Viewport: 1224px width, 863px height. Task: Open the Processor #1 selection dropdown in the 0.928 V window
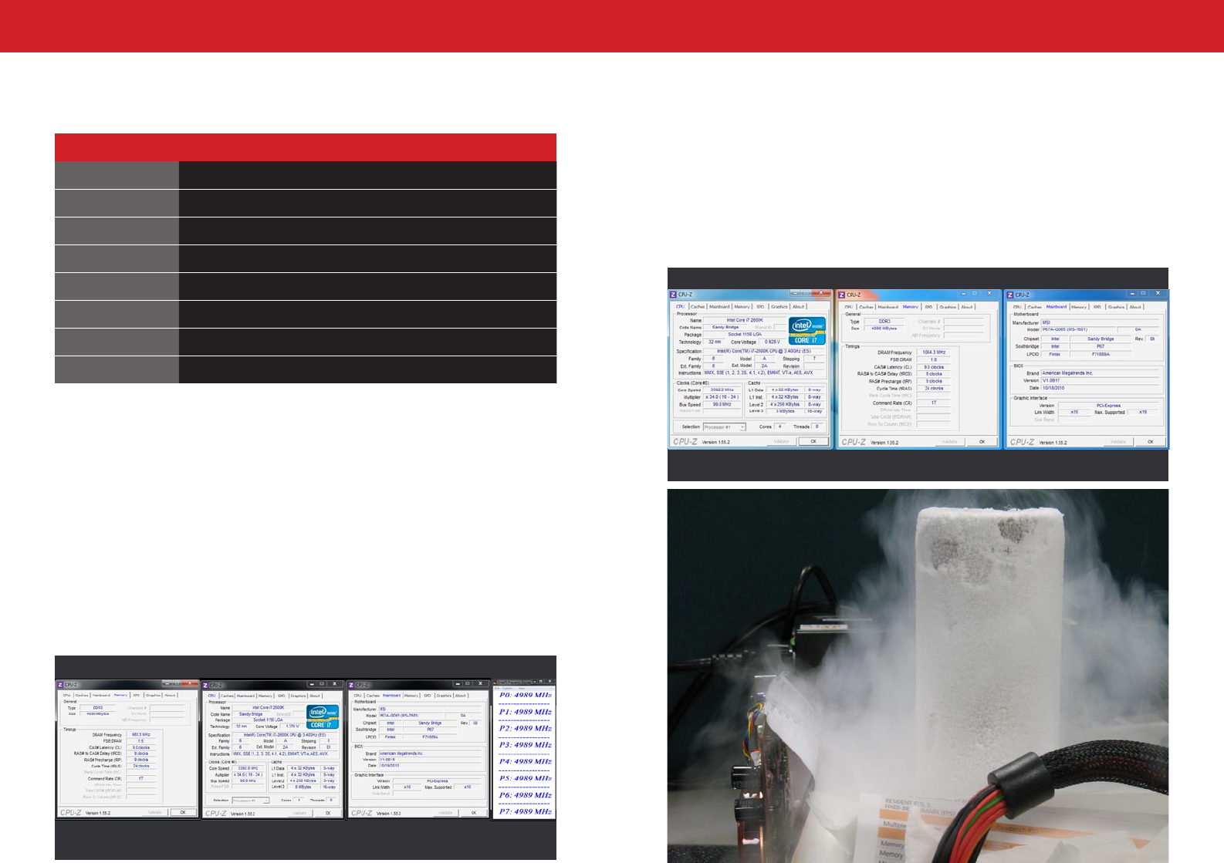pyautogui.click(x=724, y=426)
